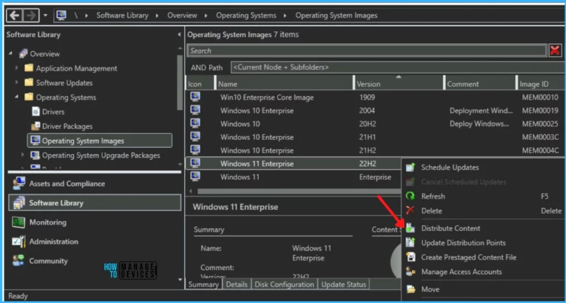Click icon of Win10 Enterprise Core Image
Screen dimensions: 566x303
(x=195, y=97)
